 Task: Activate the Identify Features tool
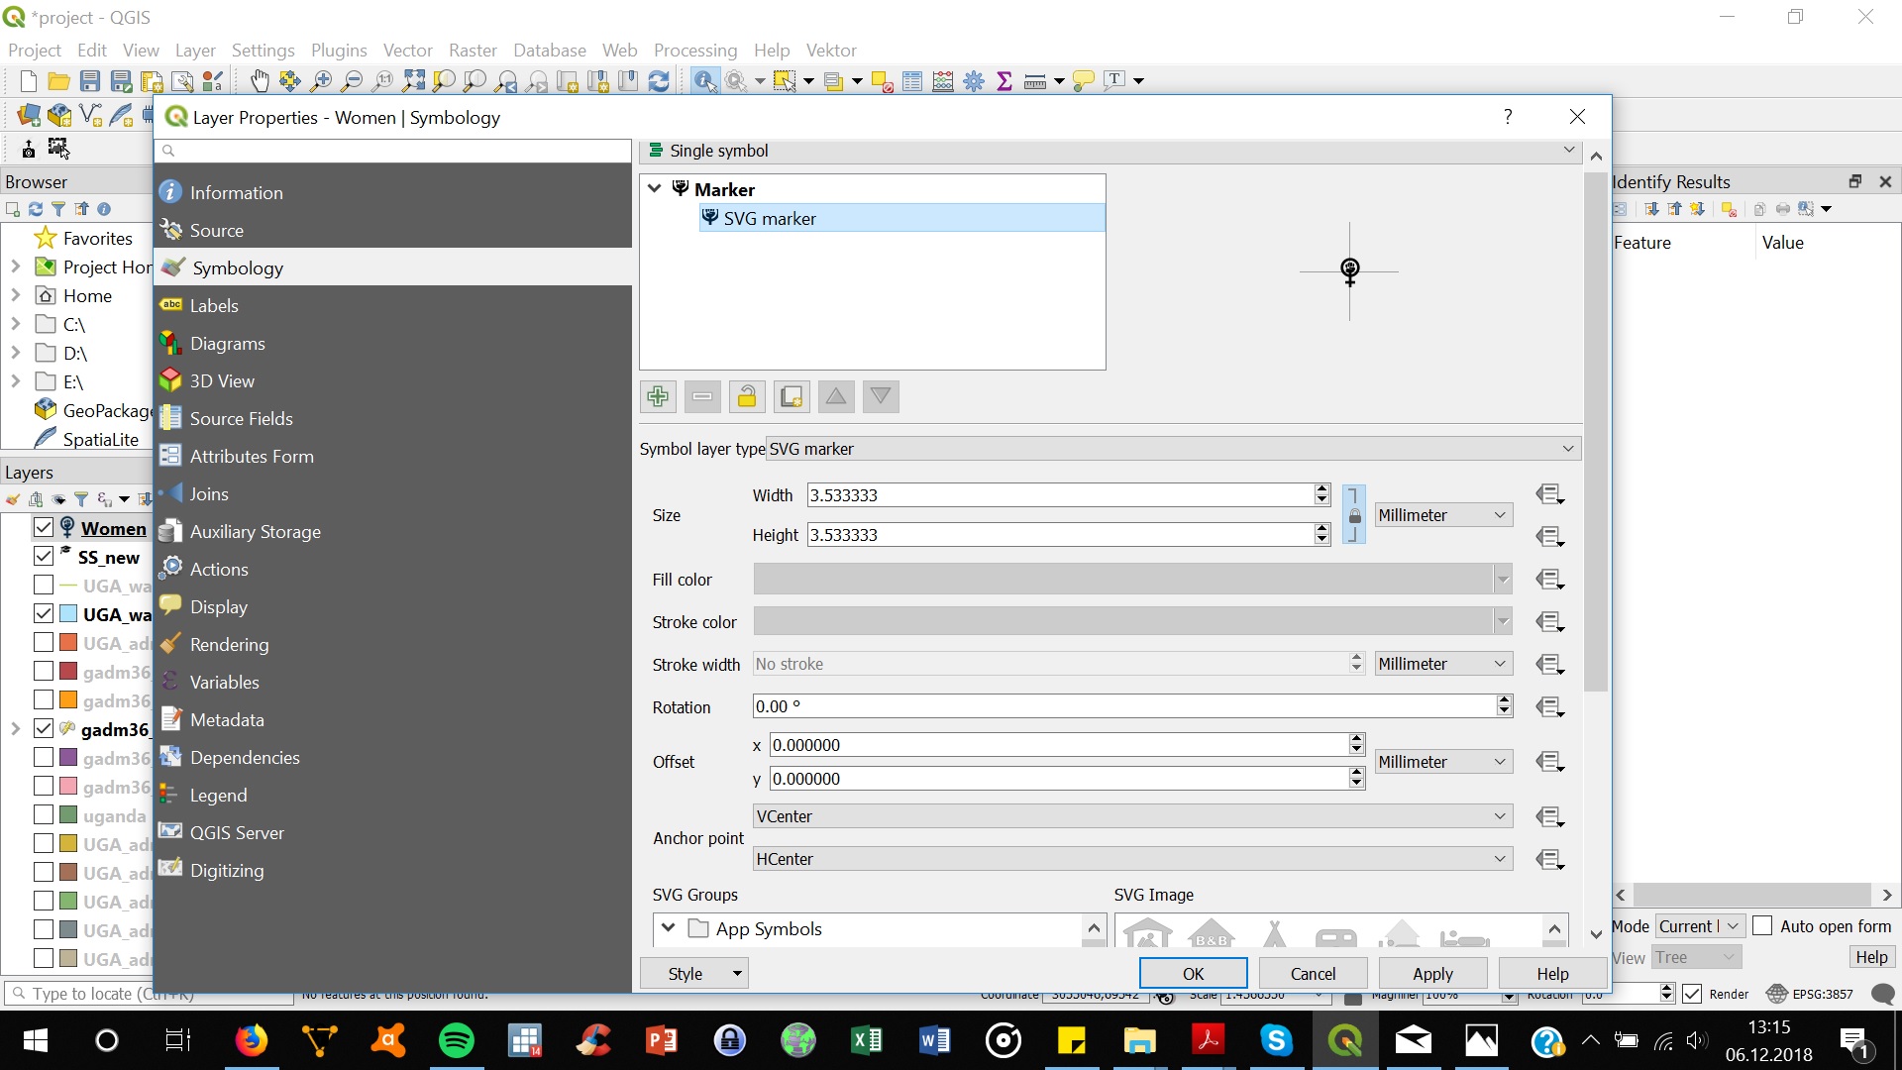pos(704,81)
